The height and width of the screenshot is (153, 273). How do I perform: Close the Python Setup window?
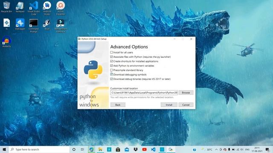[x=191, y=39]
